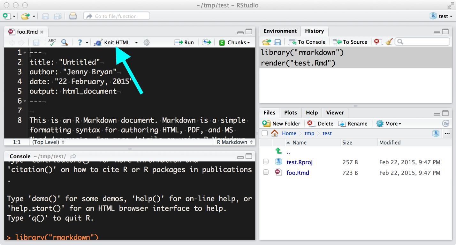Open the New File dropdown arrow

coord(14,16)
